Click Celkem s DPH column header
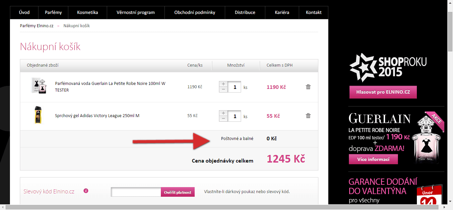This screenshot has height=210, width=453. tap(280, 65)
